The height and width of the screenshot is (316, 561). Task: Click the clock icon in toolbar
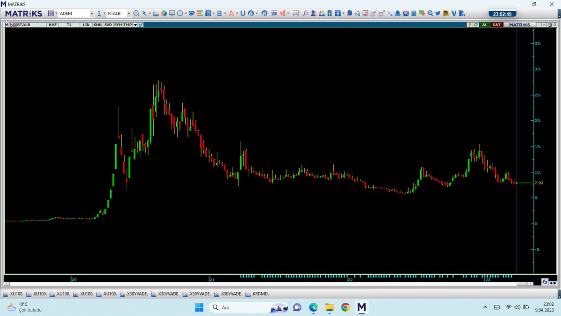[180, 13]
